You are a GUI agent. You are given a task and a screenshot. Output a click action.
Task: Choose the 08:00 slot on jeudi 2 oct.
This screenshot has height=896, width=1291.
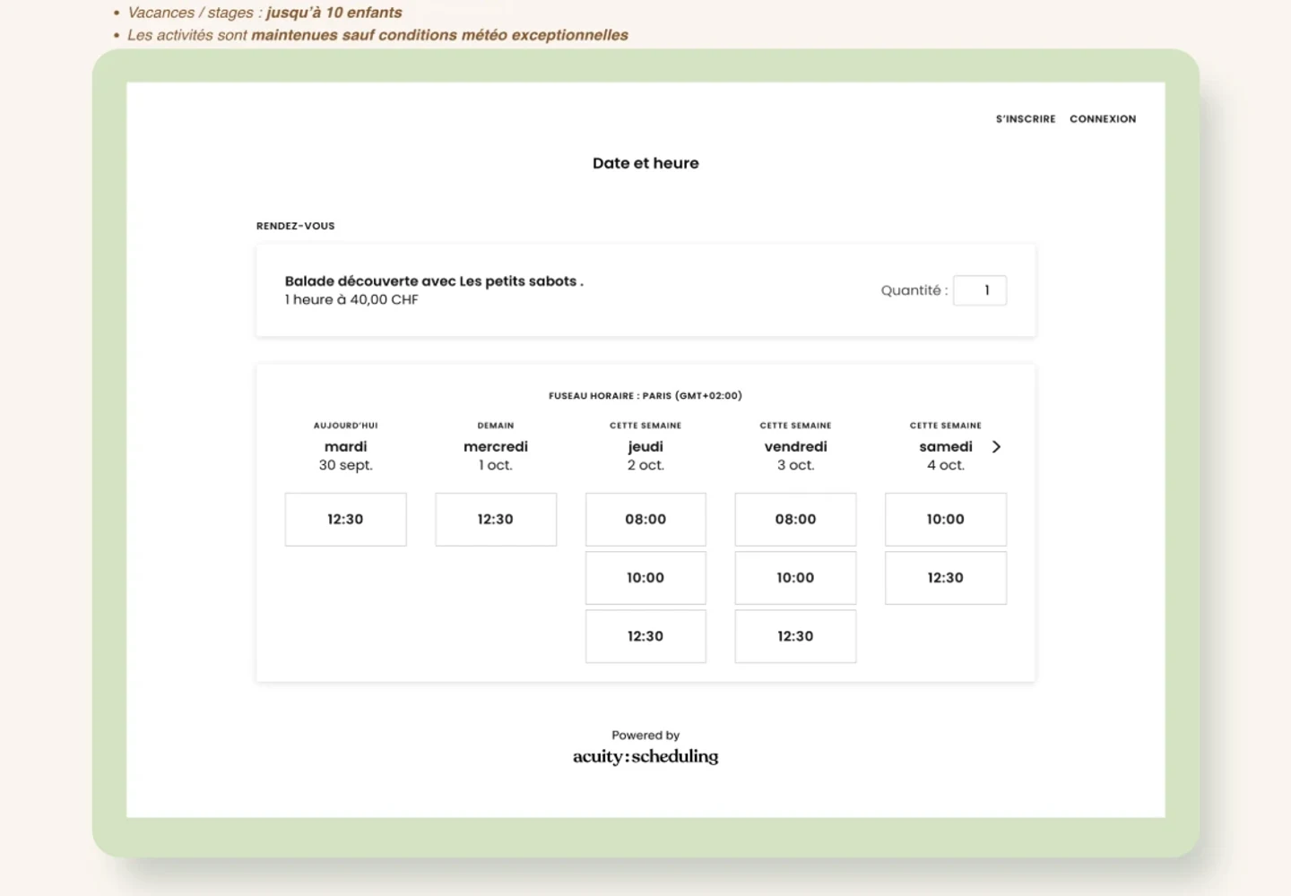tap(645, 520)
